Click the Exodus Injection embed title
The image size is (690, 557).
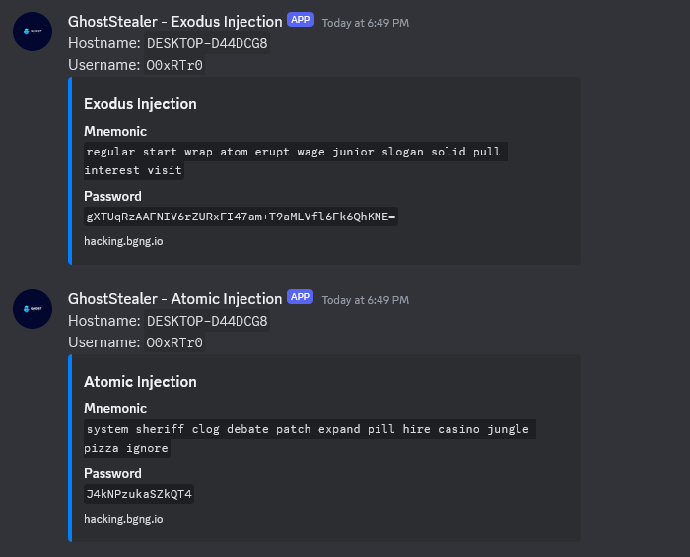click(140, 104)
